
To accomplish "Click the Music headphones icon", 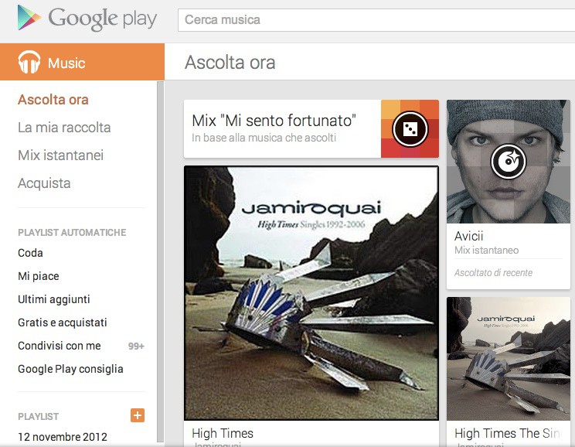I will pos(29,62).
